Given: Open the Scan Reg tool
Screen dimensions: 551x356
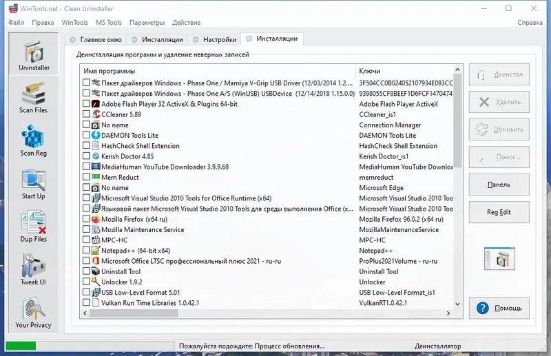Looking at the screenshot, I should (x=33, y=140).
